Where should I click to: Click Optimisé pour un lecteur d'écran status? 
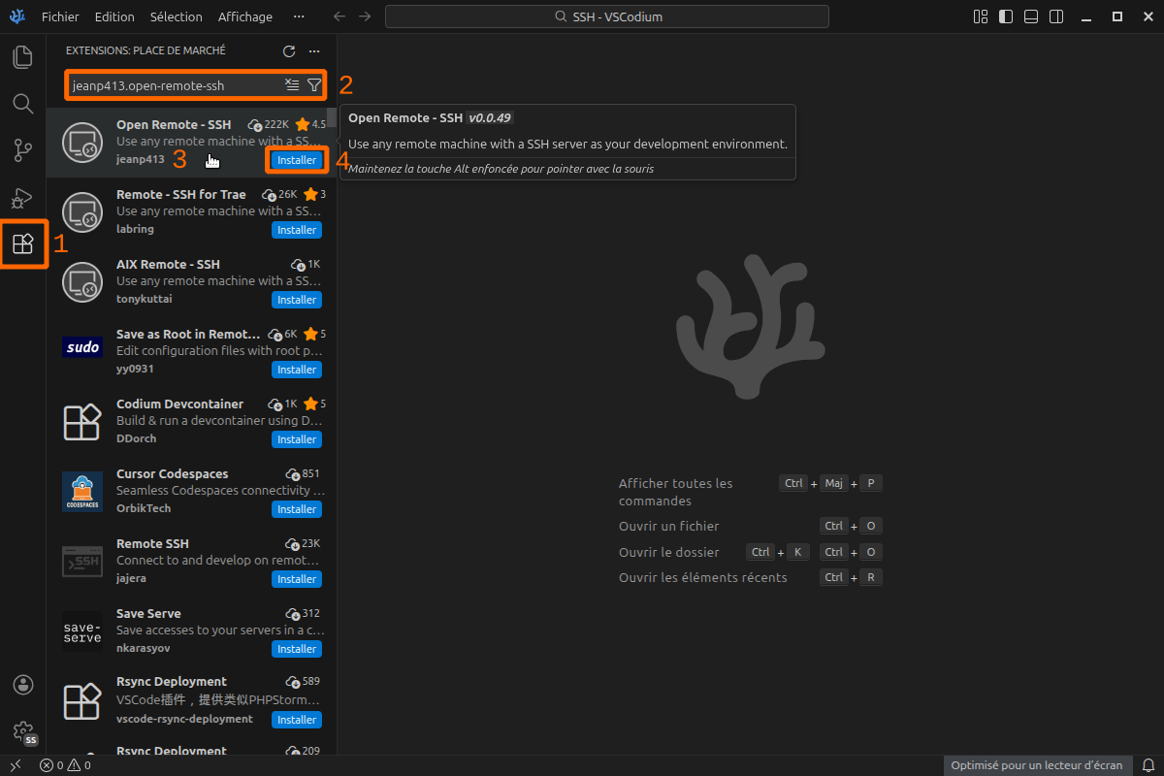[1037, 765]
